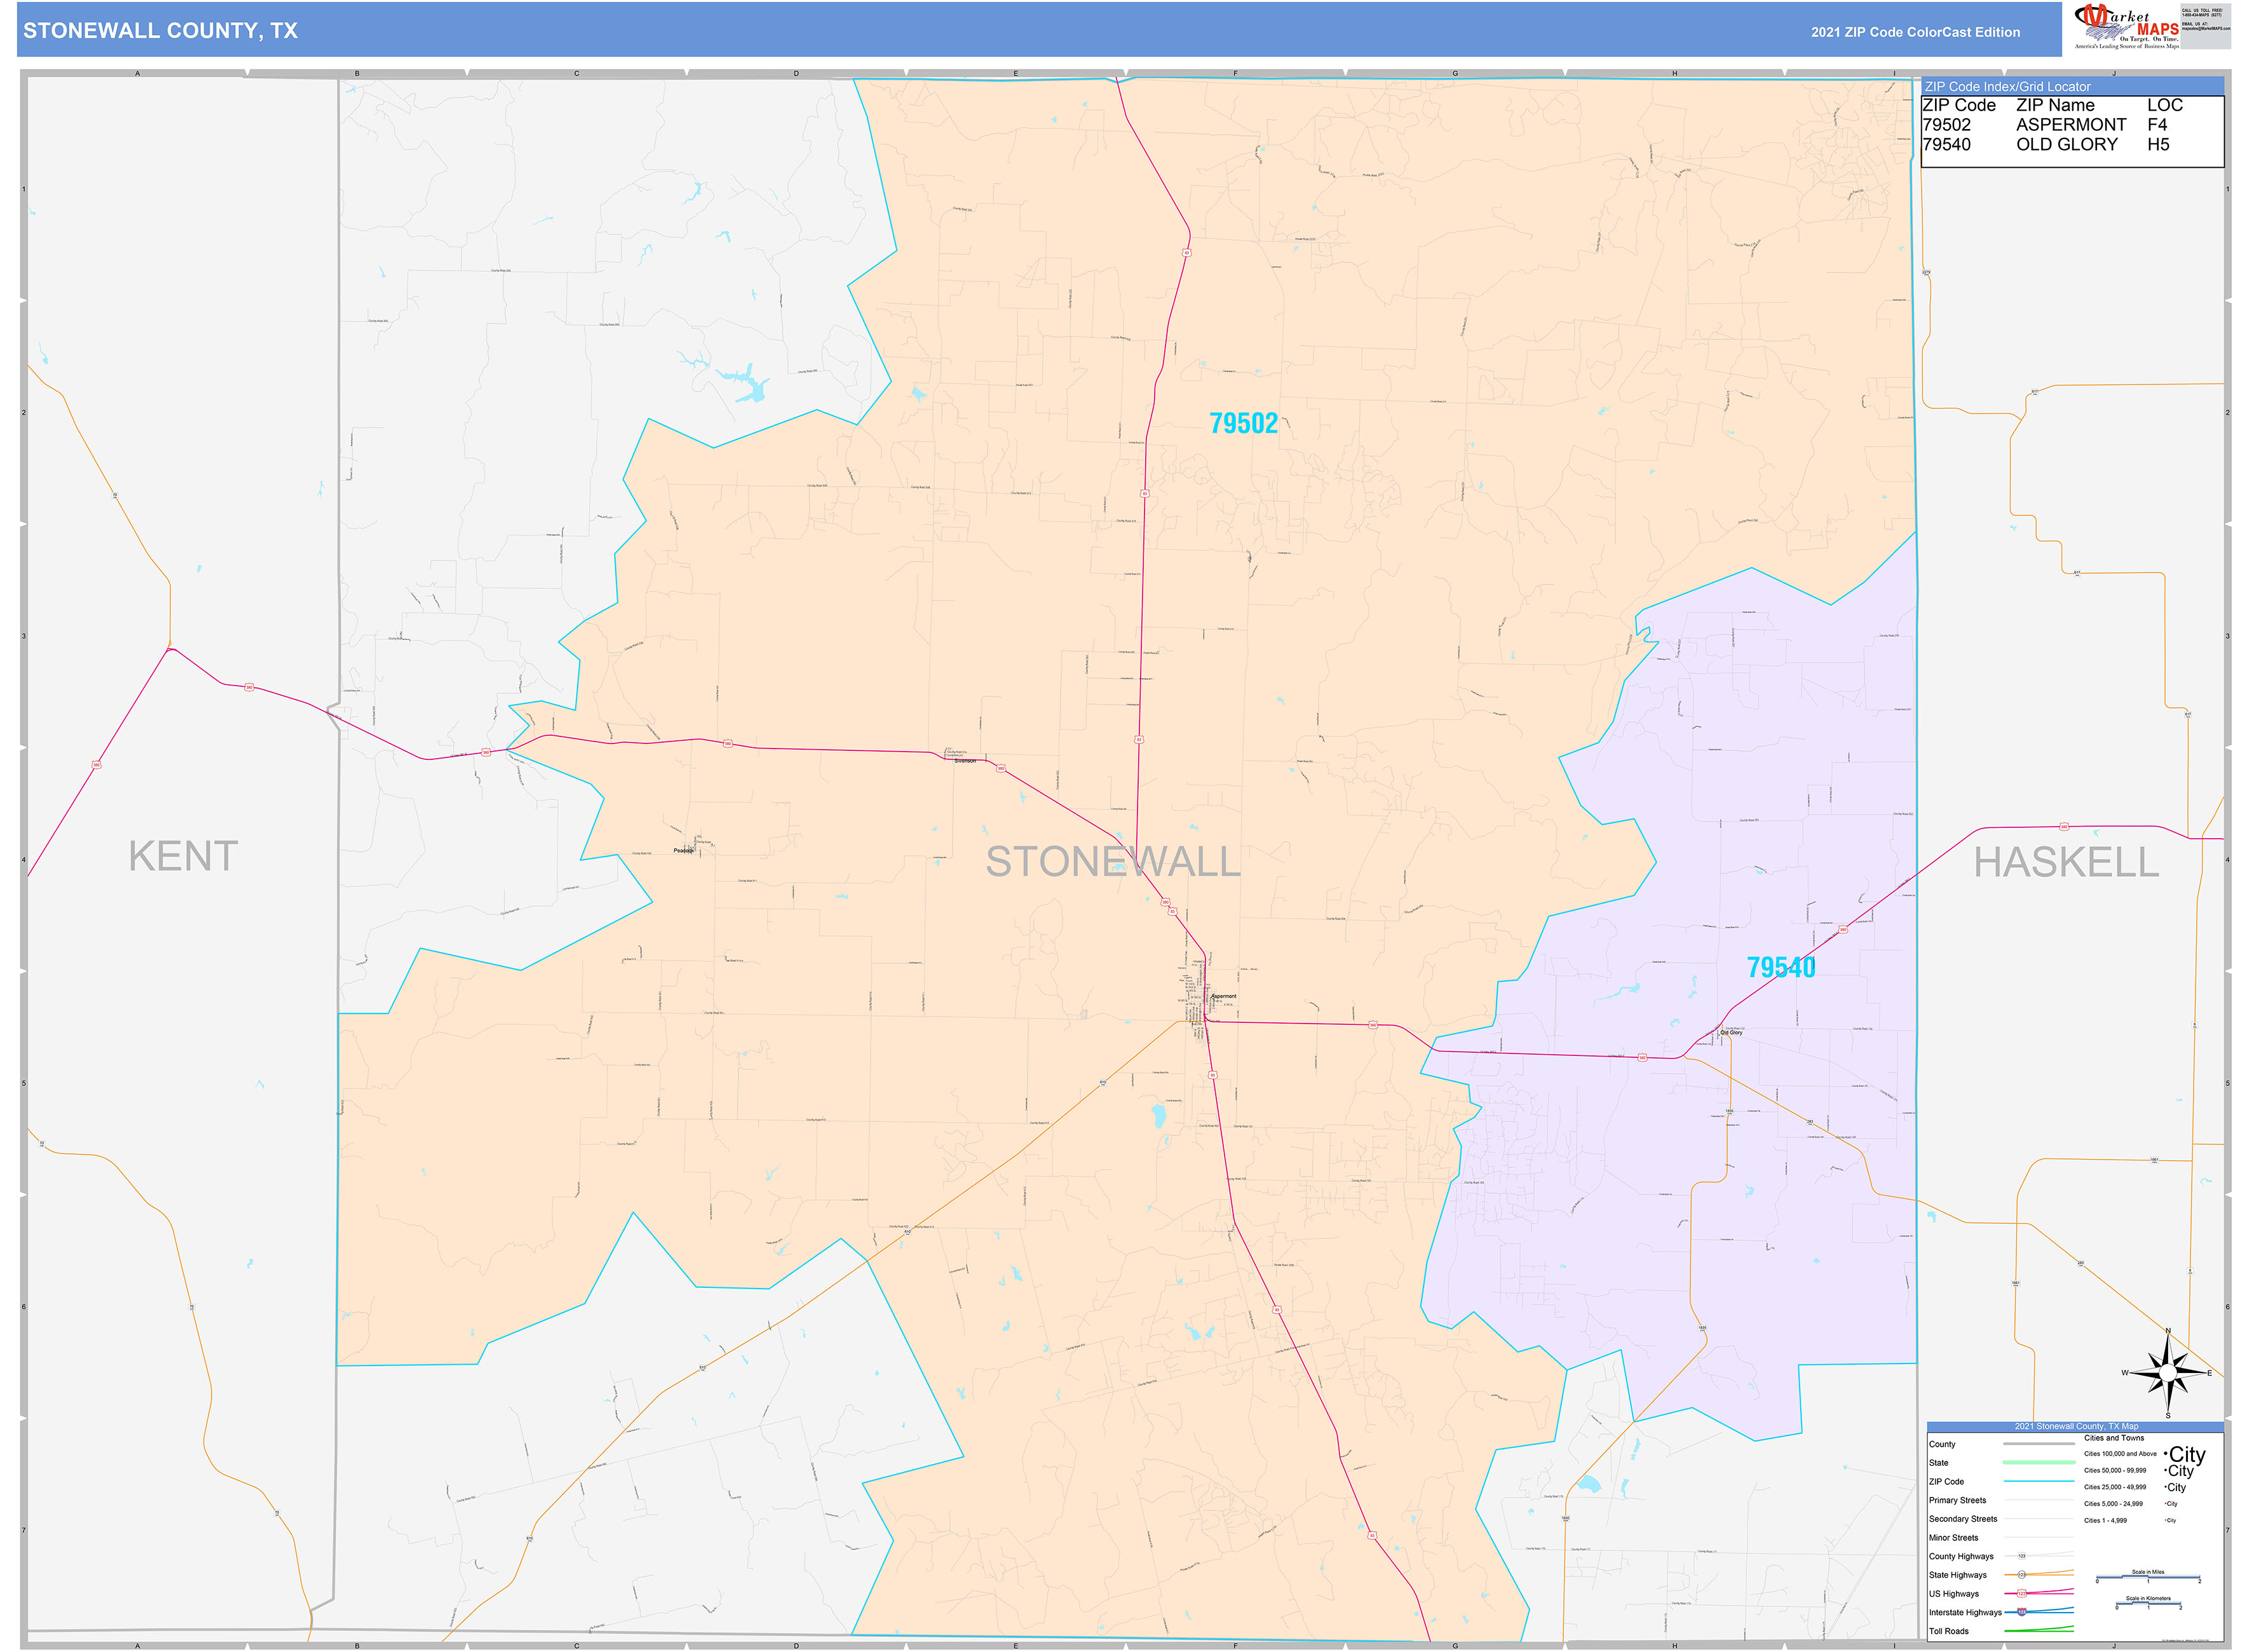
Task: Select the State Highways circle shield icon
Action: [2021, 1575]
